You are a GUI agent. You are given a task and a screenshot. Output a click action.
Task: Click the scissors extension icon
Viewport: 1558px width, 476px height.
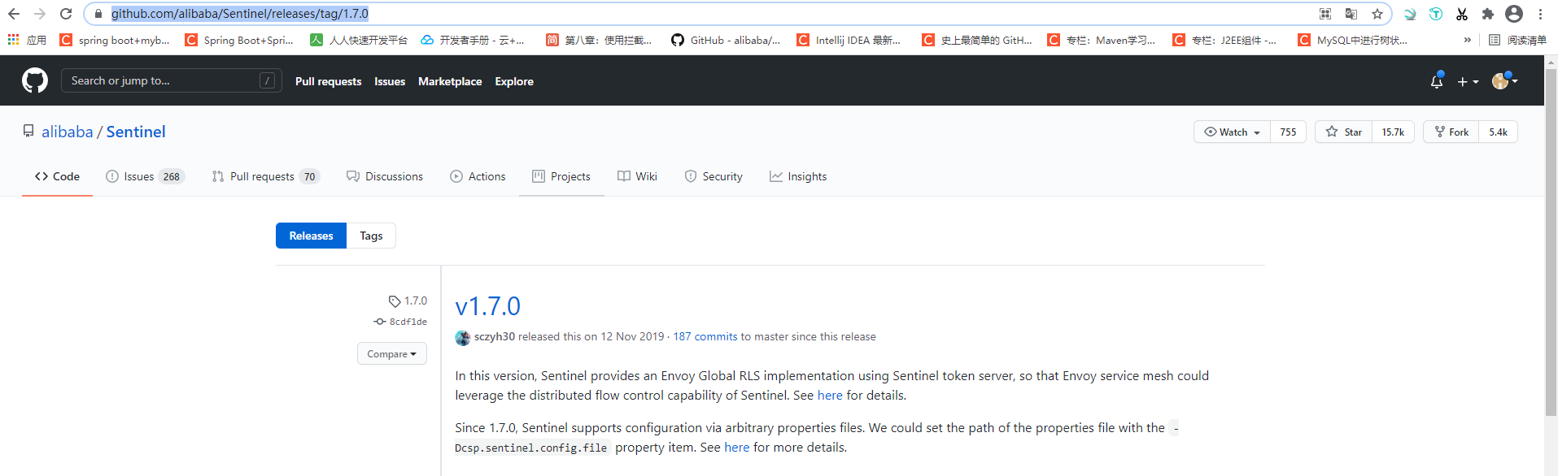pyautogui.click(x=1462, y=14)
